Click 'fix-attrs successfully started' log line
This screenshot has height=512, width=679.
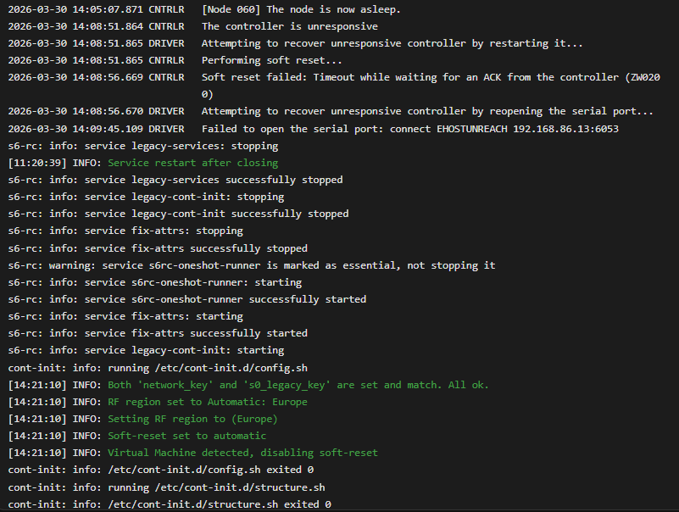pos(158,333)
